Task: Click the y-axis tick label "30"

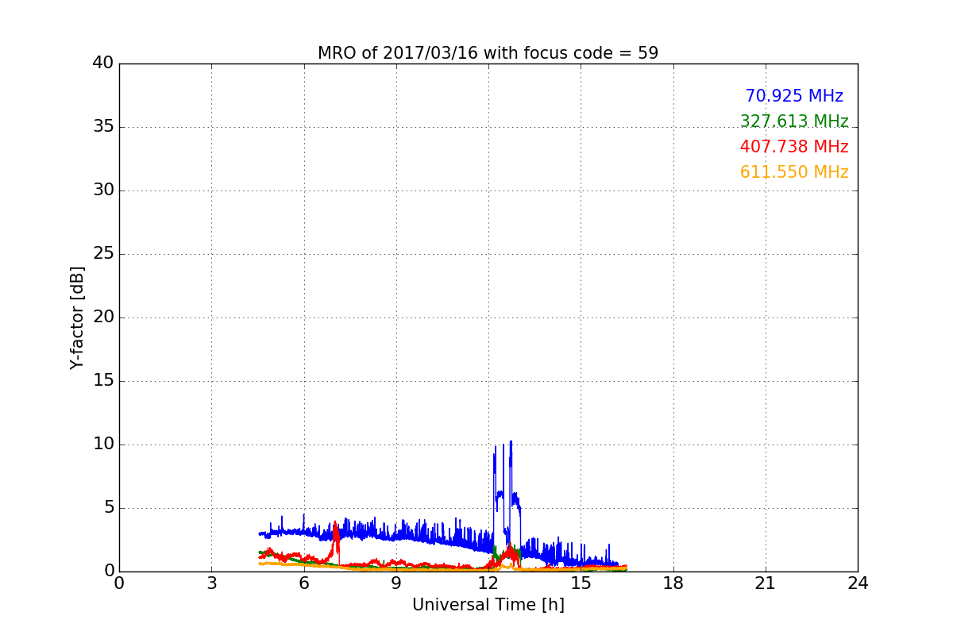Action: pyautogui.click(x=103, y=190)
